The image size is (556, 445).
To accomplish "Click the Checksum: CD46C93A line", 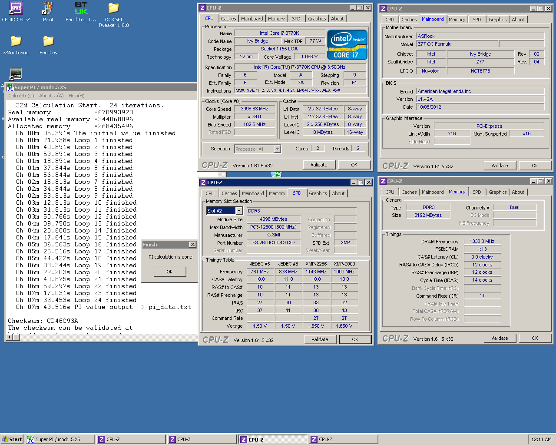I will click(43, 321).
